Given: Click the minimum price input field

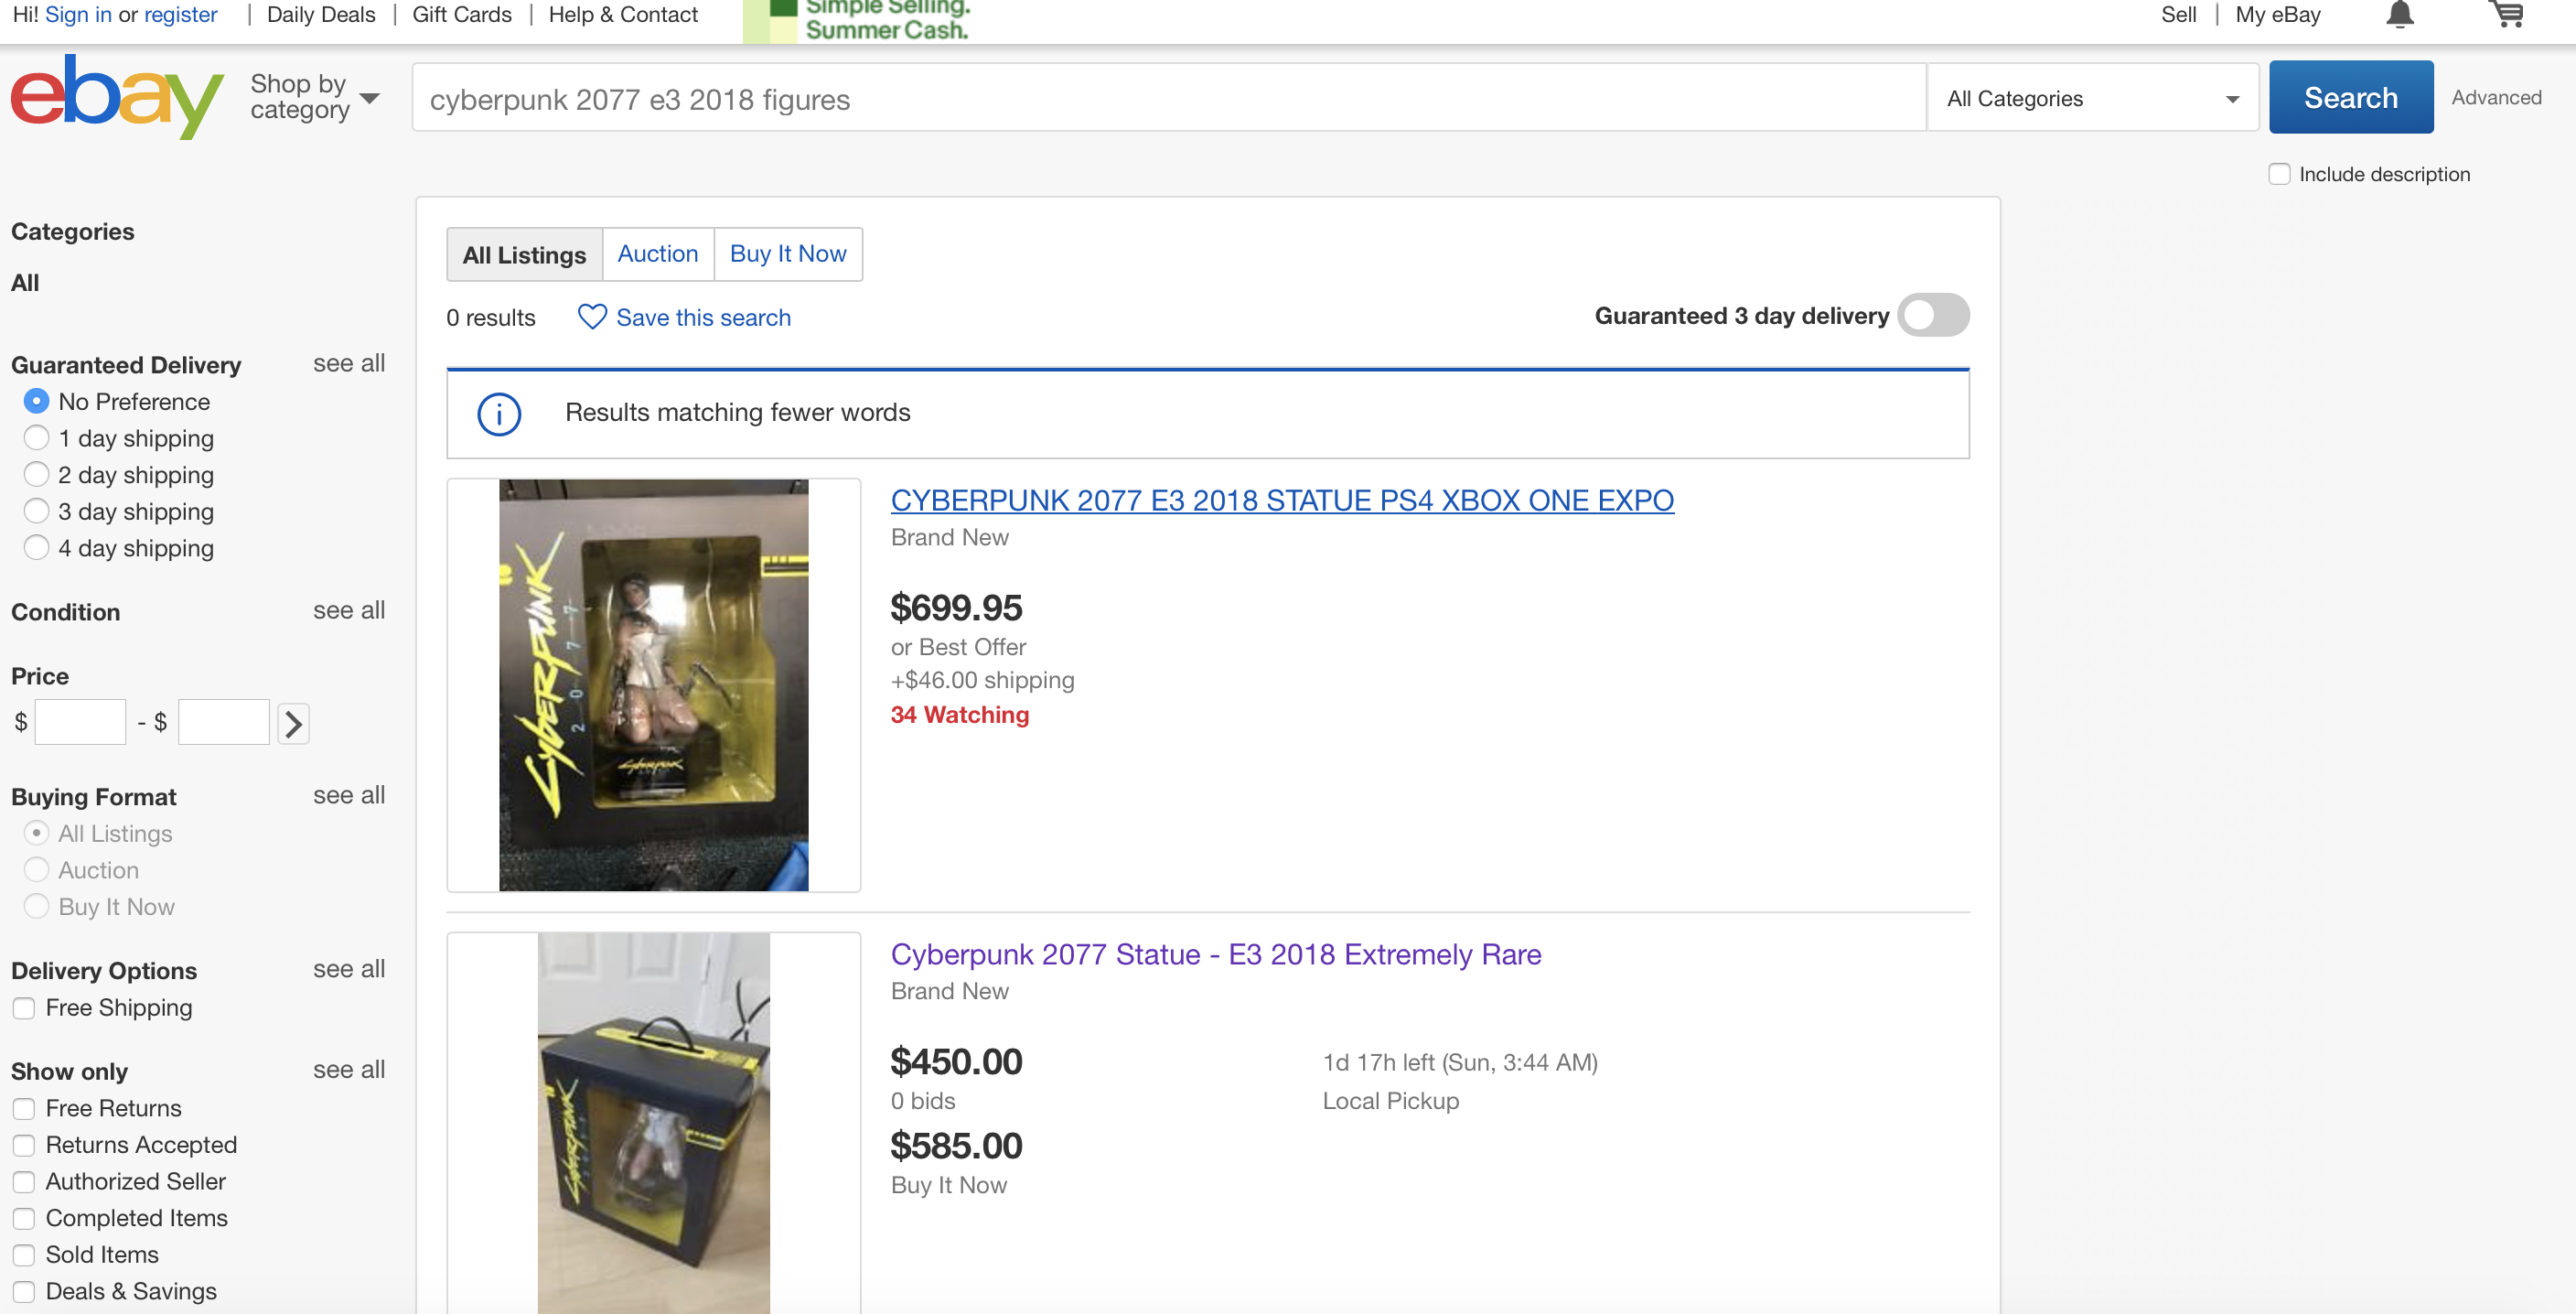Looking at the screenshot, I should [x=80, y=722].
